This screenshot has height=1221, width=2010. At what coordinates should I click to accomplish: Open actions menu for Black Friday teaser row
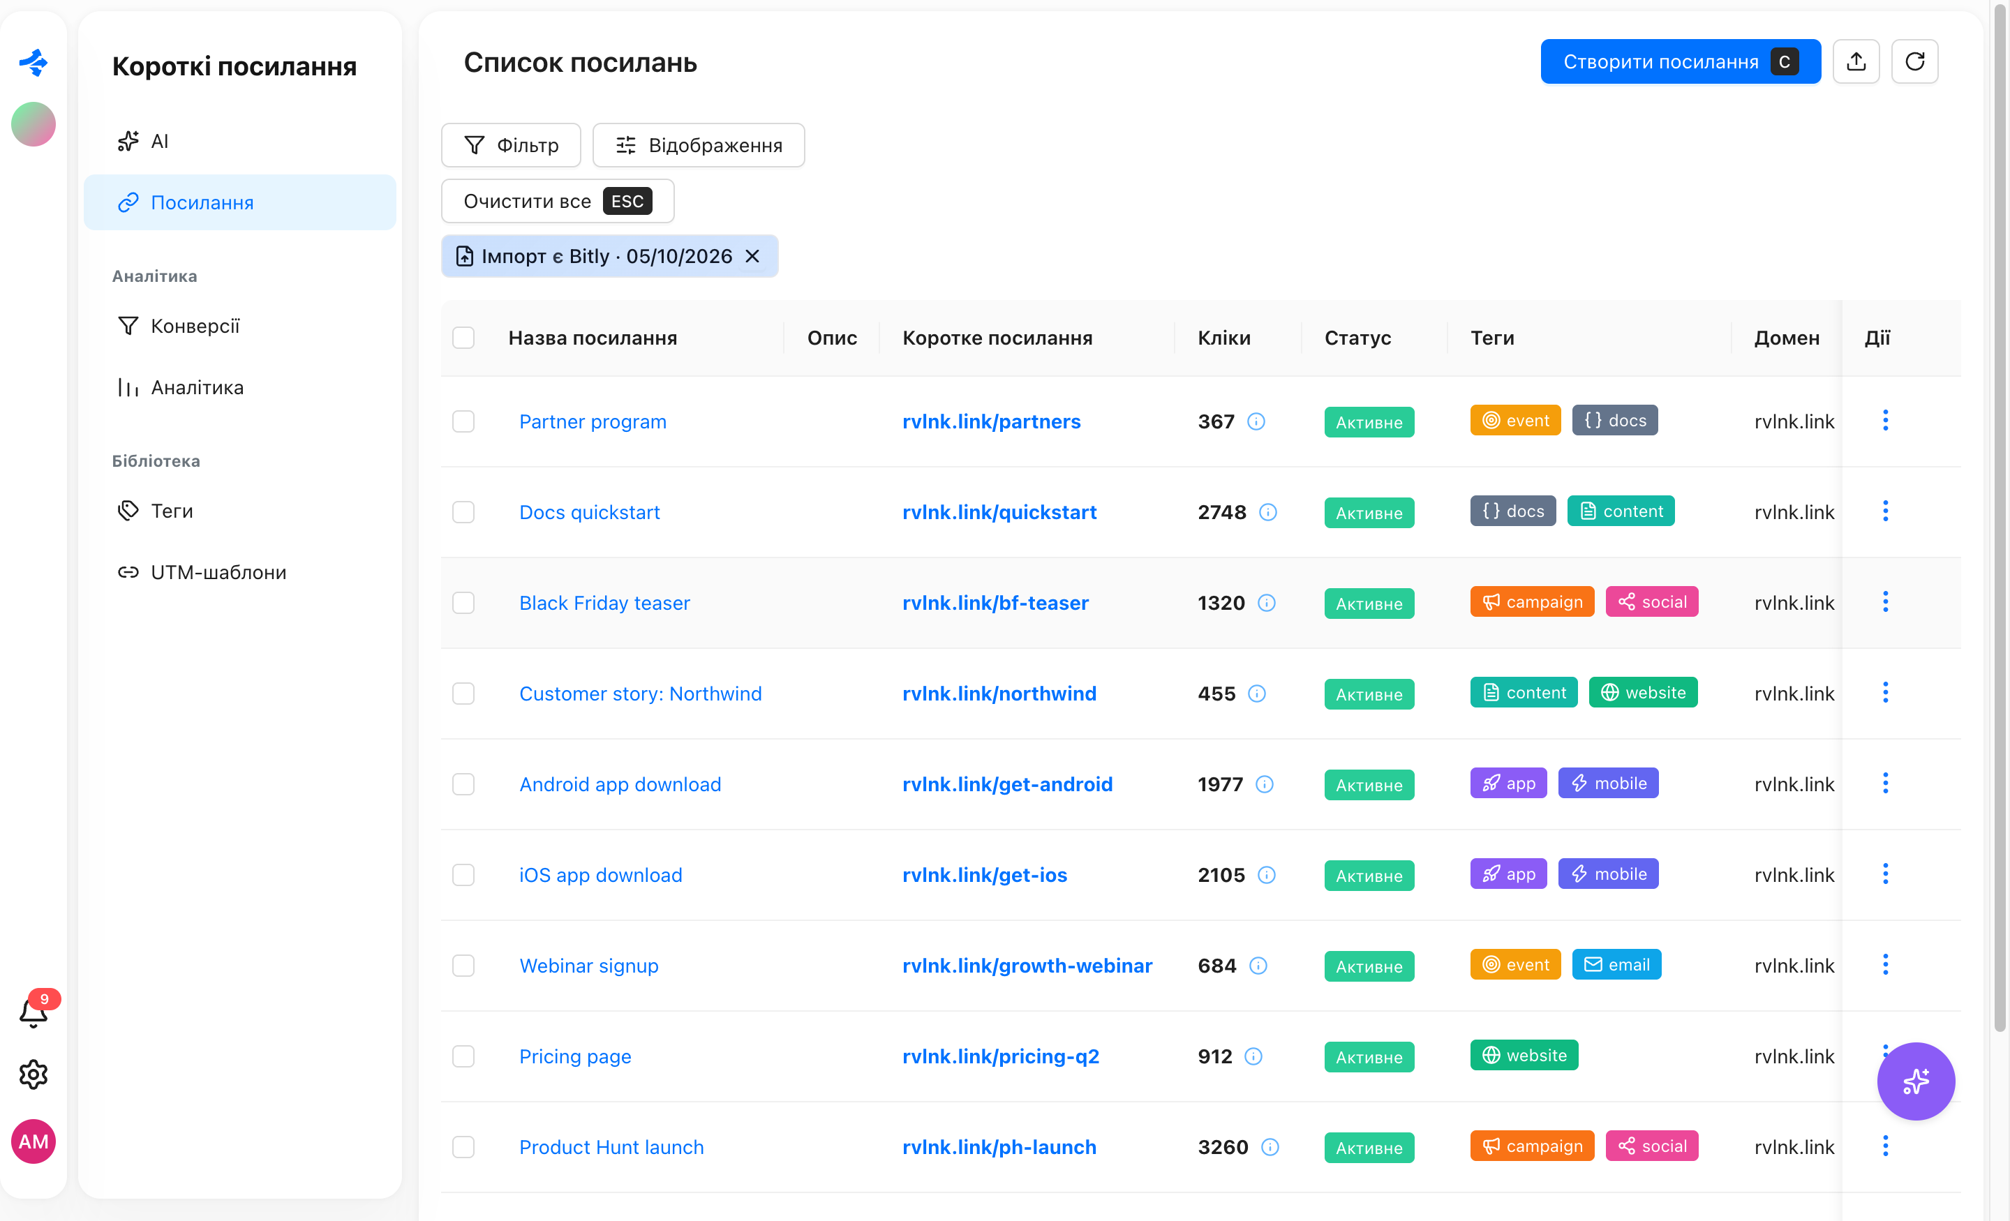pyautogui.click(x=1884, y=602)
